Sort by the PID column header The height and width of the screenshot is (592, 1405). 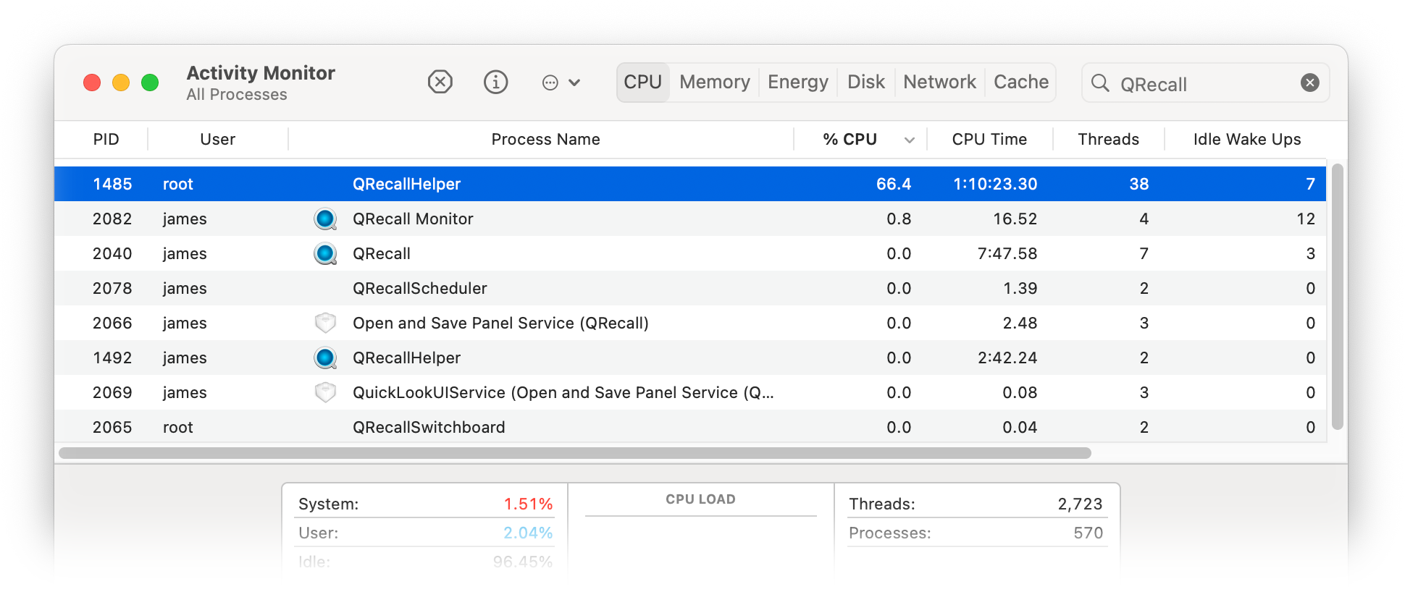106,139
